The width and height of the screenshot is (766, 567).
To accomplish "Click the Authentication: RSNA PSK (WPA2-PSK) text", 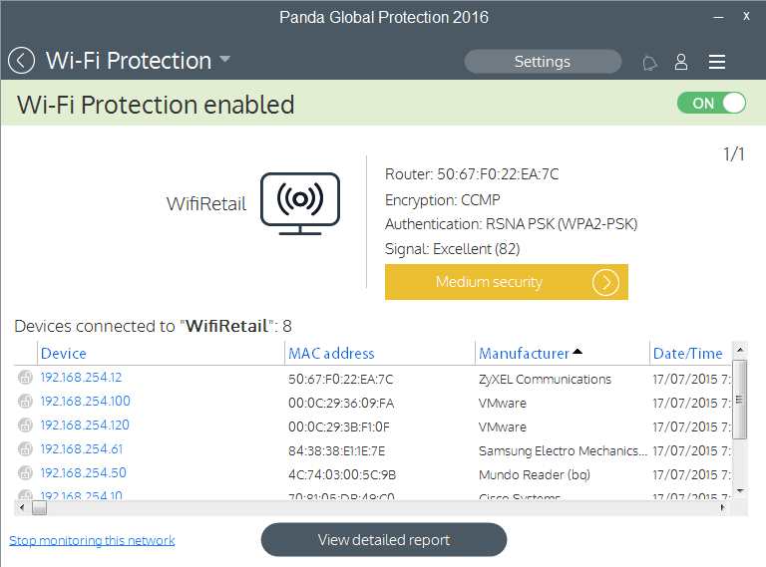I will (512, 224).
